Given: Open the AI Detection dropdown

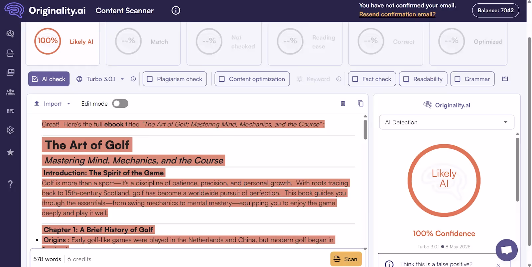Looking at the screenshot, I should click(447, 122).
